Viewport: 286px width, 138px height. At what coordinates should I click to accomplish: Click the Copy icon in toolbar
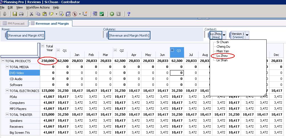tap(38, 14)
